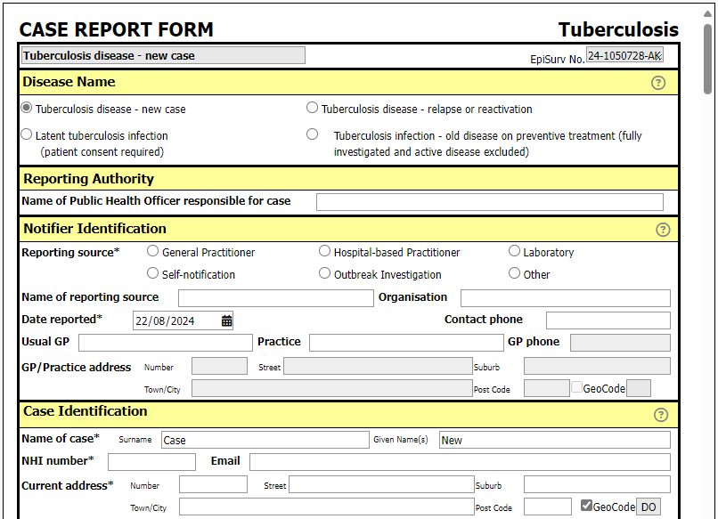The width and height of the screenshot is (718, 519).
Task: Toggle GeoCode checkbox for current address
Action: tap(586, 506)
